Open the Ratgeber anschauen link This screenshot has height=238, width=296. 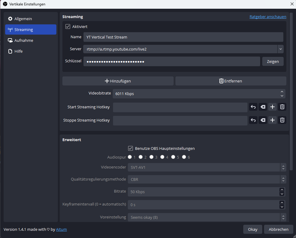pyautogui.click(x=268, y=17)
